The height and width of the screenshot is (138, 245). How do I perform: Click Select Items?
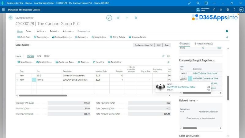click(x=25, y=62)
